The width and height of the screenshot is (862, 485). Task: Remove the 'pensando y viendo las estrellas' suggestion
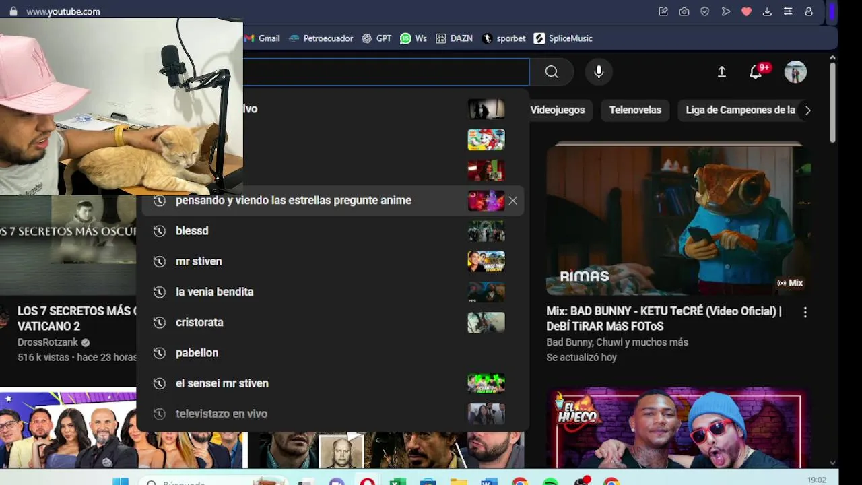[x=513, y=201]
